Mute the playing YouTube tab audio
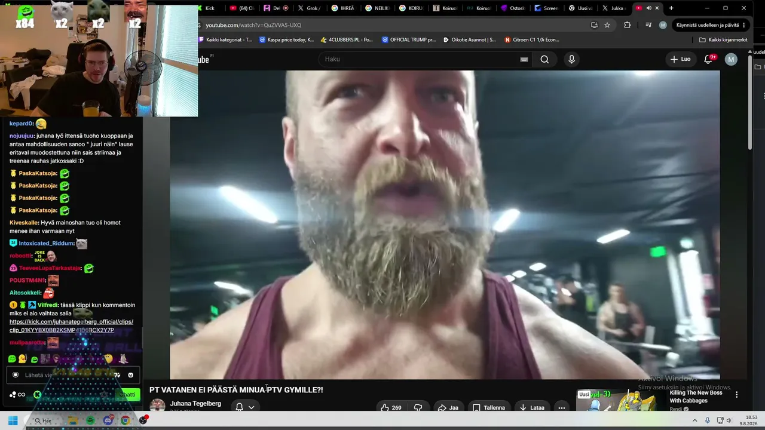765x430 pixels. (x=648, y=8)
